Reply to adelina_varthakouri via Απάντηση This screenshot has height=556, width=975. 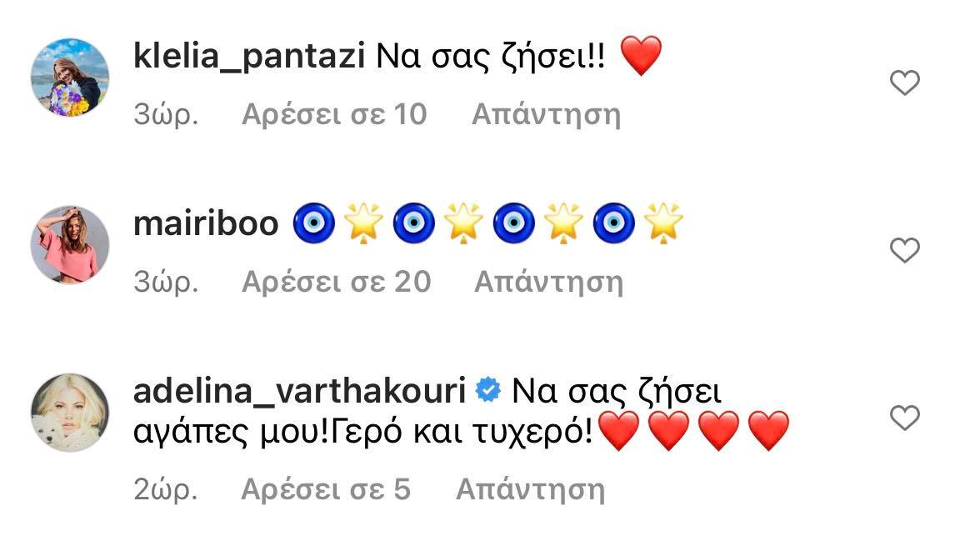click(x=530, y=489)
